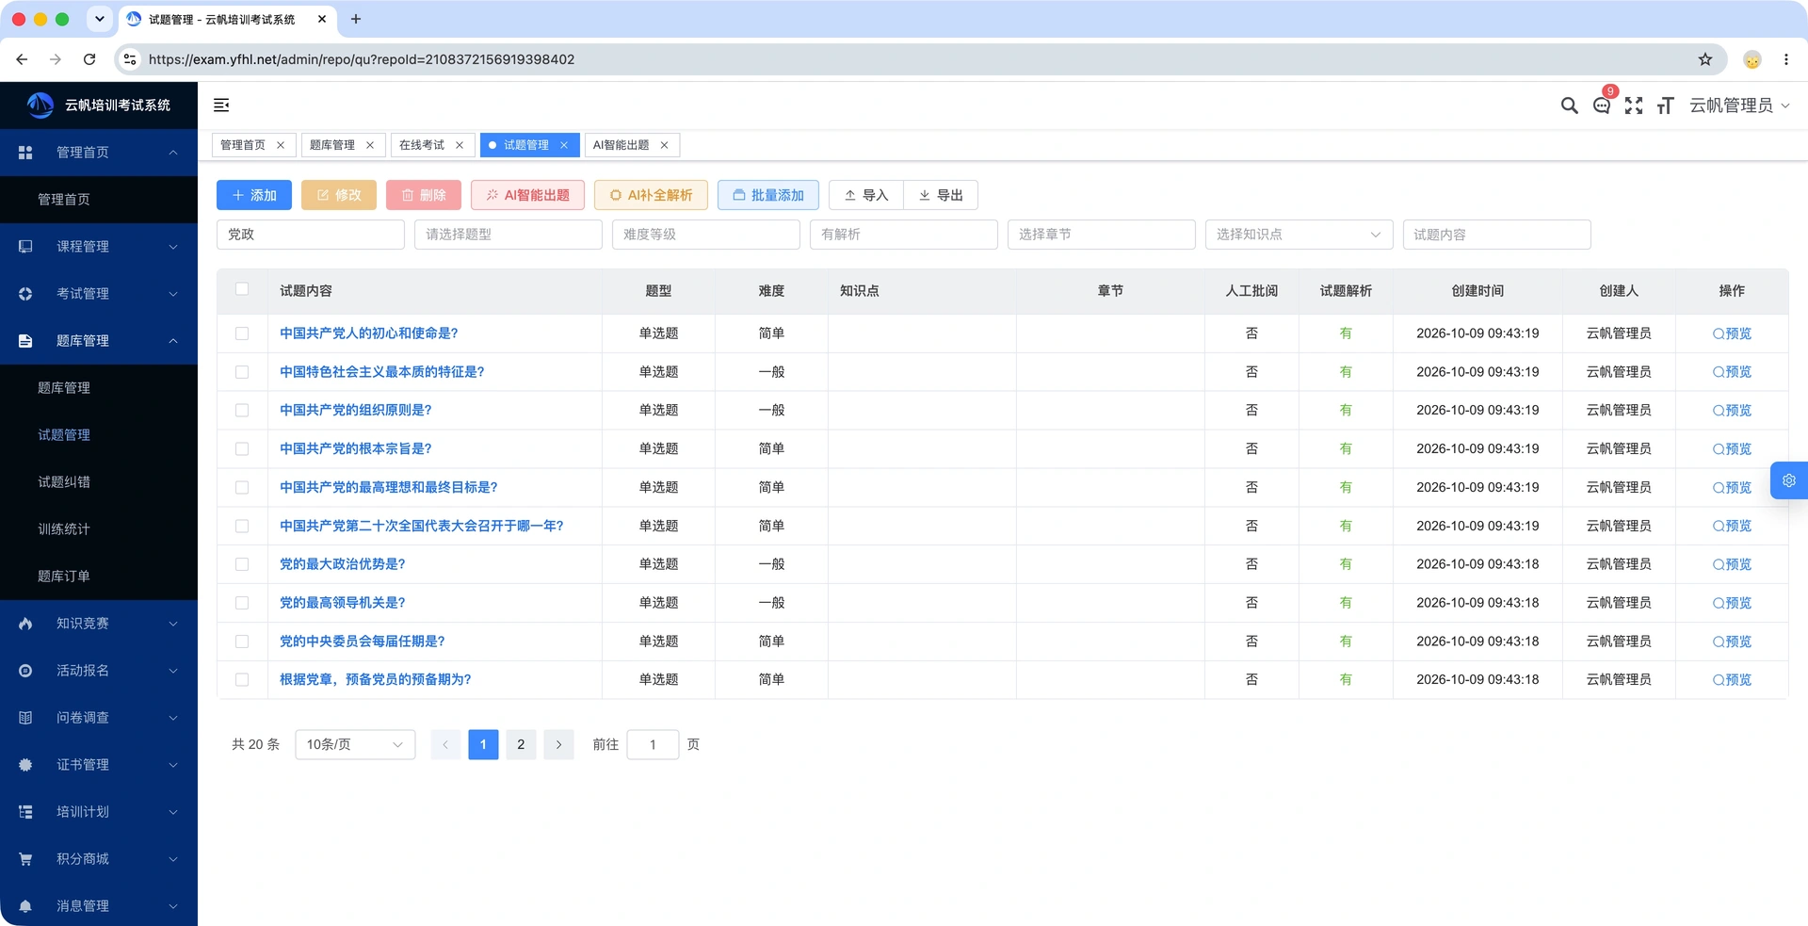Expand the 问卷调查 sidebar menu

tap(99, 718)
